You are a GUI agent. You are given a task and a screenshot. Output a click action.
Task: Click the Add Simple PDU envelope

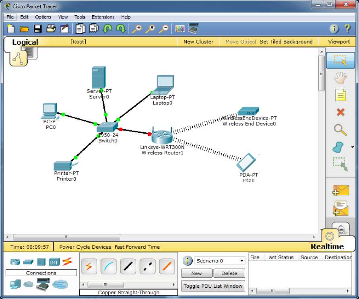pos(340,190)
